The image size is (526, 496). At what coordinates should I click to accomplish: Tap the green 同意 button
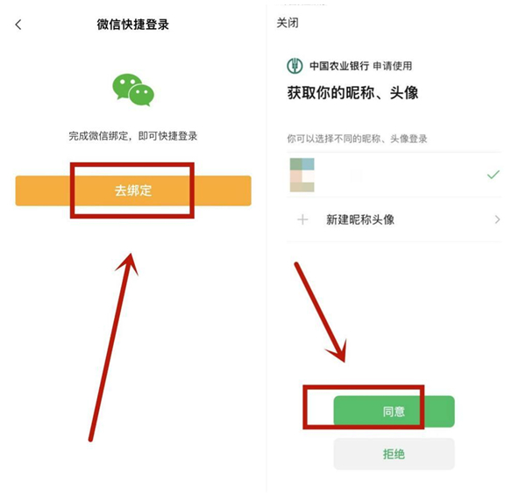pos(394,412)
